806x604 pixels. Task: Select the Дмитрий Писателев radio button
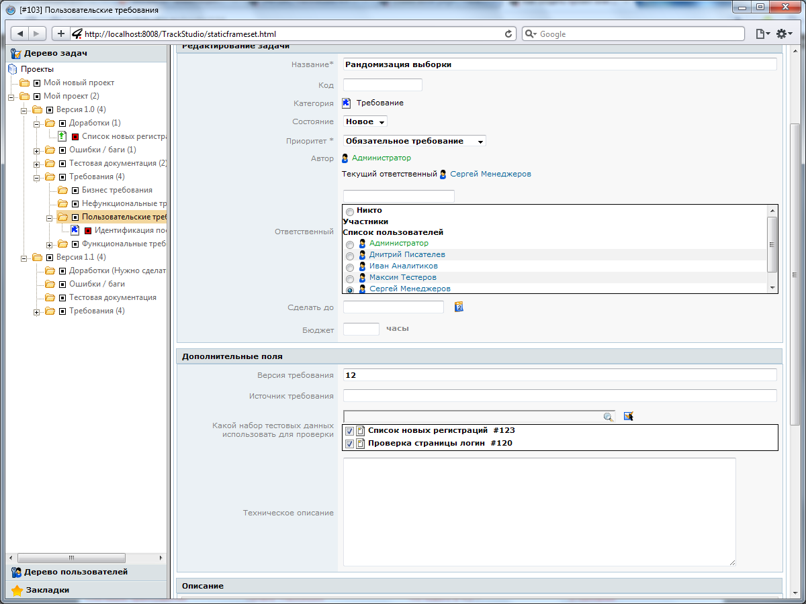[350, 256]
